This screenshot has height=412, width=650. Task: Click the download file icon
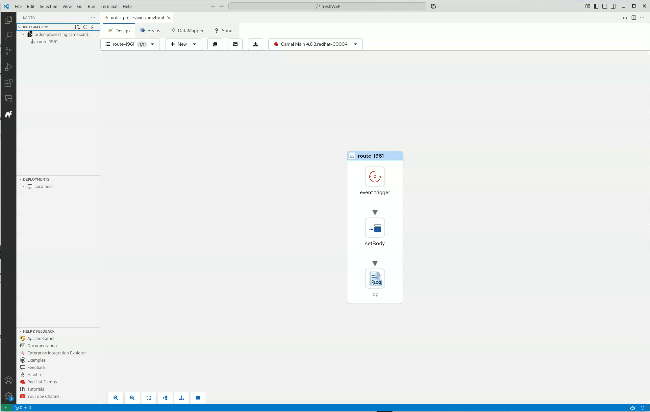[x=256, y=44]
